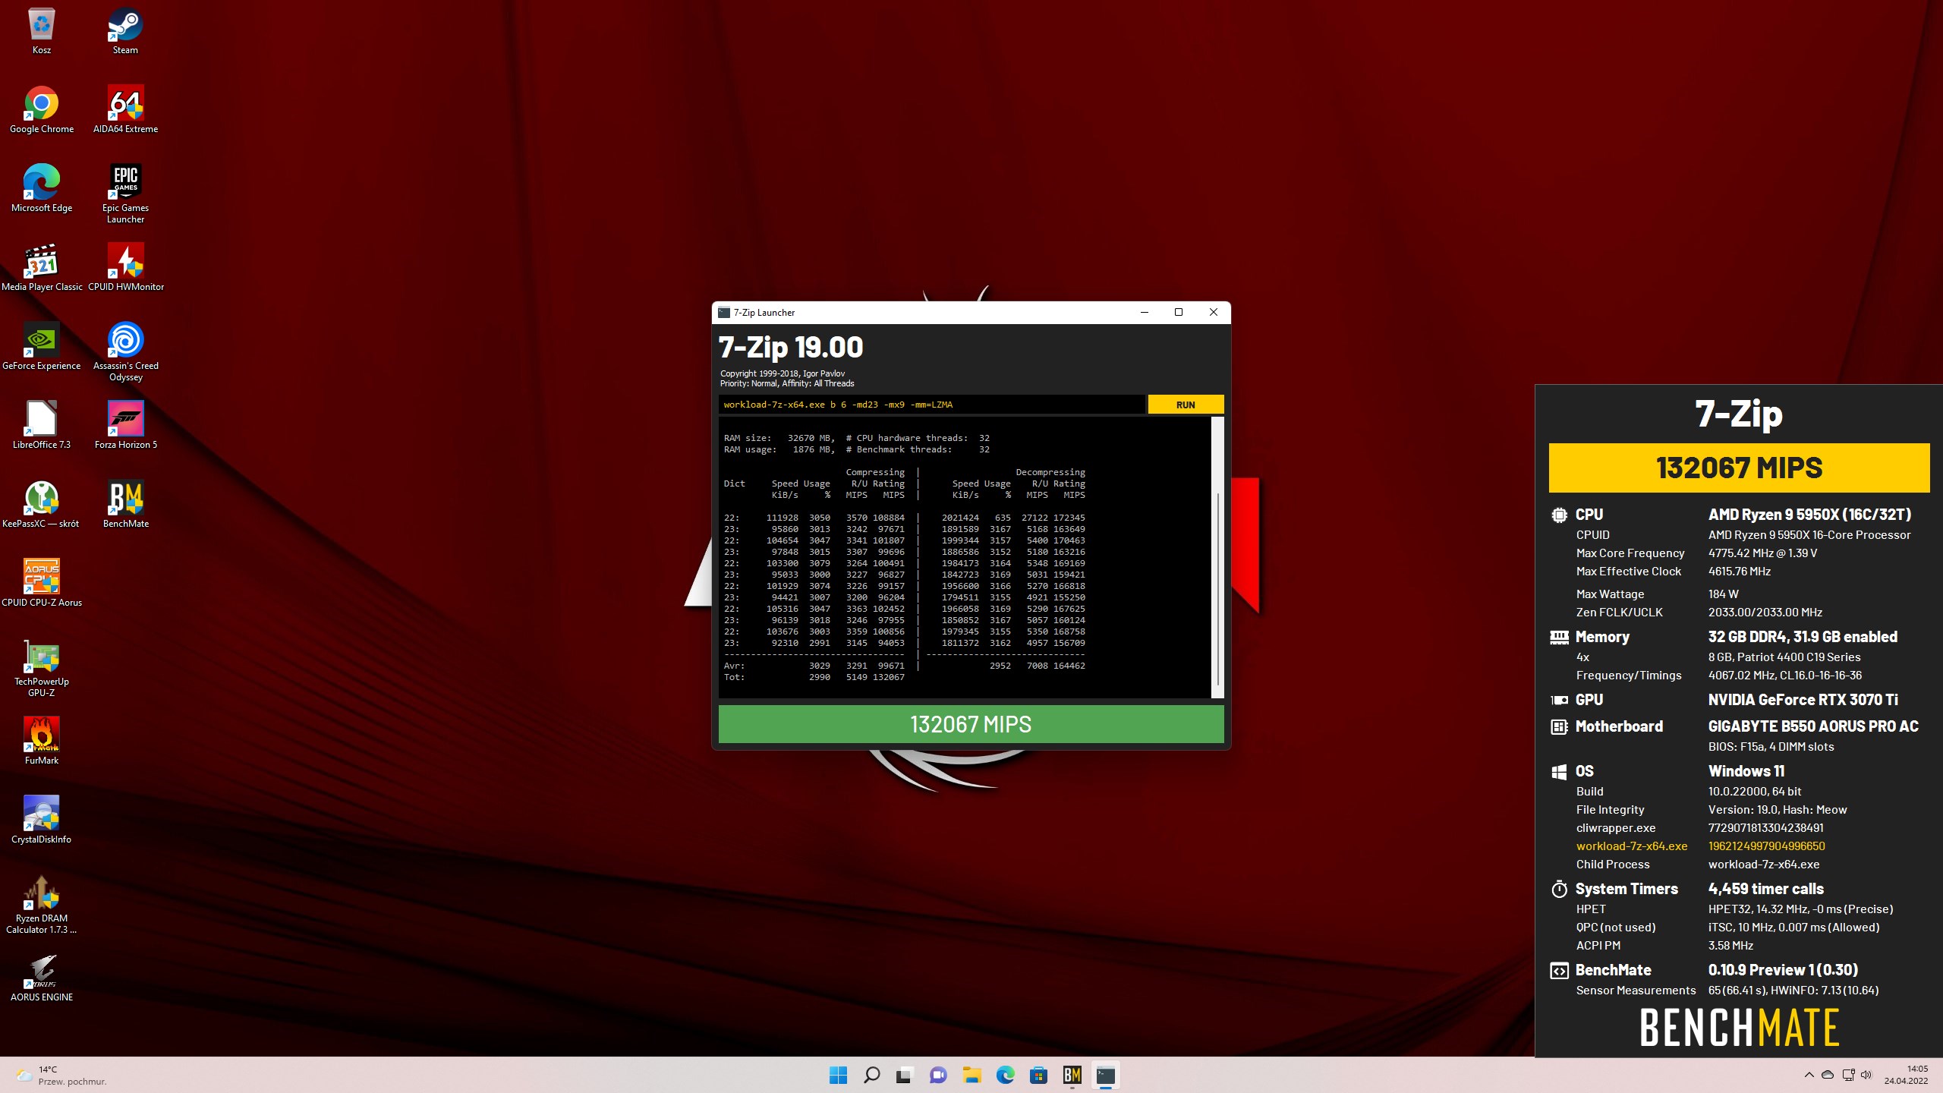This screenshot has height=1093, width=1943.
Task: Open the network tray icon
Action: coord(1848,1075)
